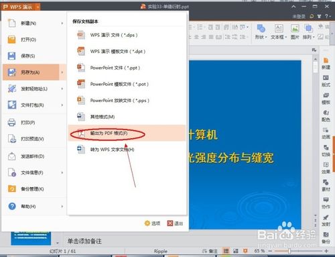Click 效果 effects icon in right sidebar
This screenshot has width=335, height=257.
coord(326,168)
